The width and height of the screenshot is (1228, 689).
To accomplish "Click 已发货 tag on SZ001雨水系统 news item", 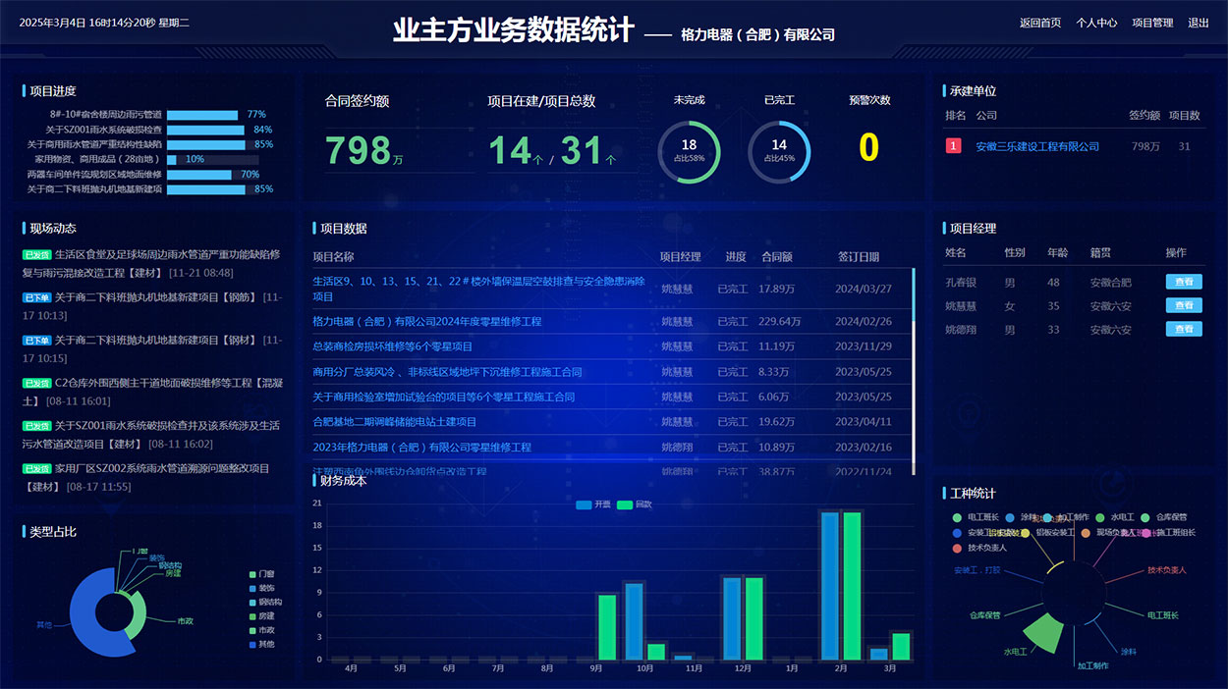I will 36,426.
